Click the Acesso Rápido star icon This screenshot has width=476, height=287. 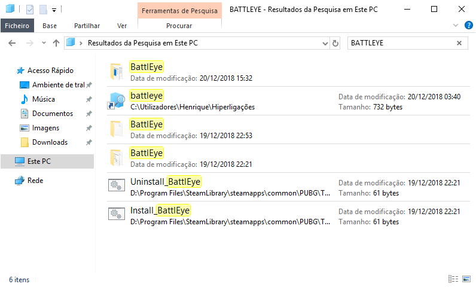pos(20,71)
